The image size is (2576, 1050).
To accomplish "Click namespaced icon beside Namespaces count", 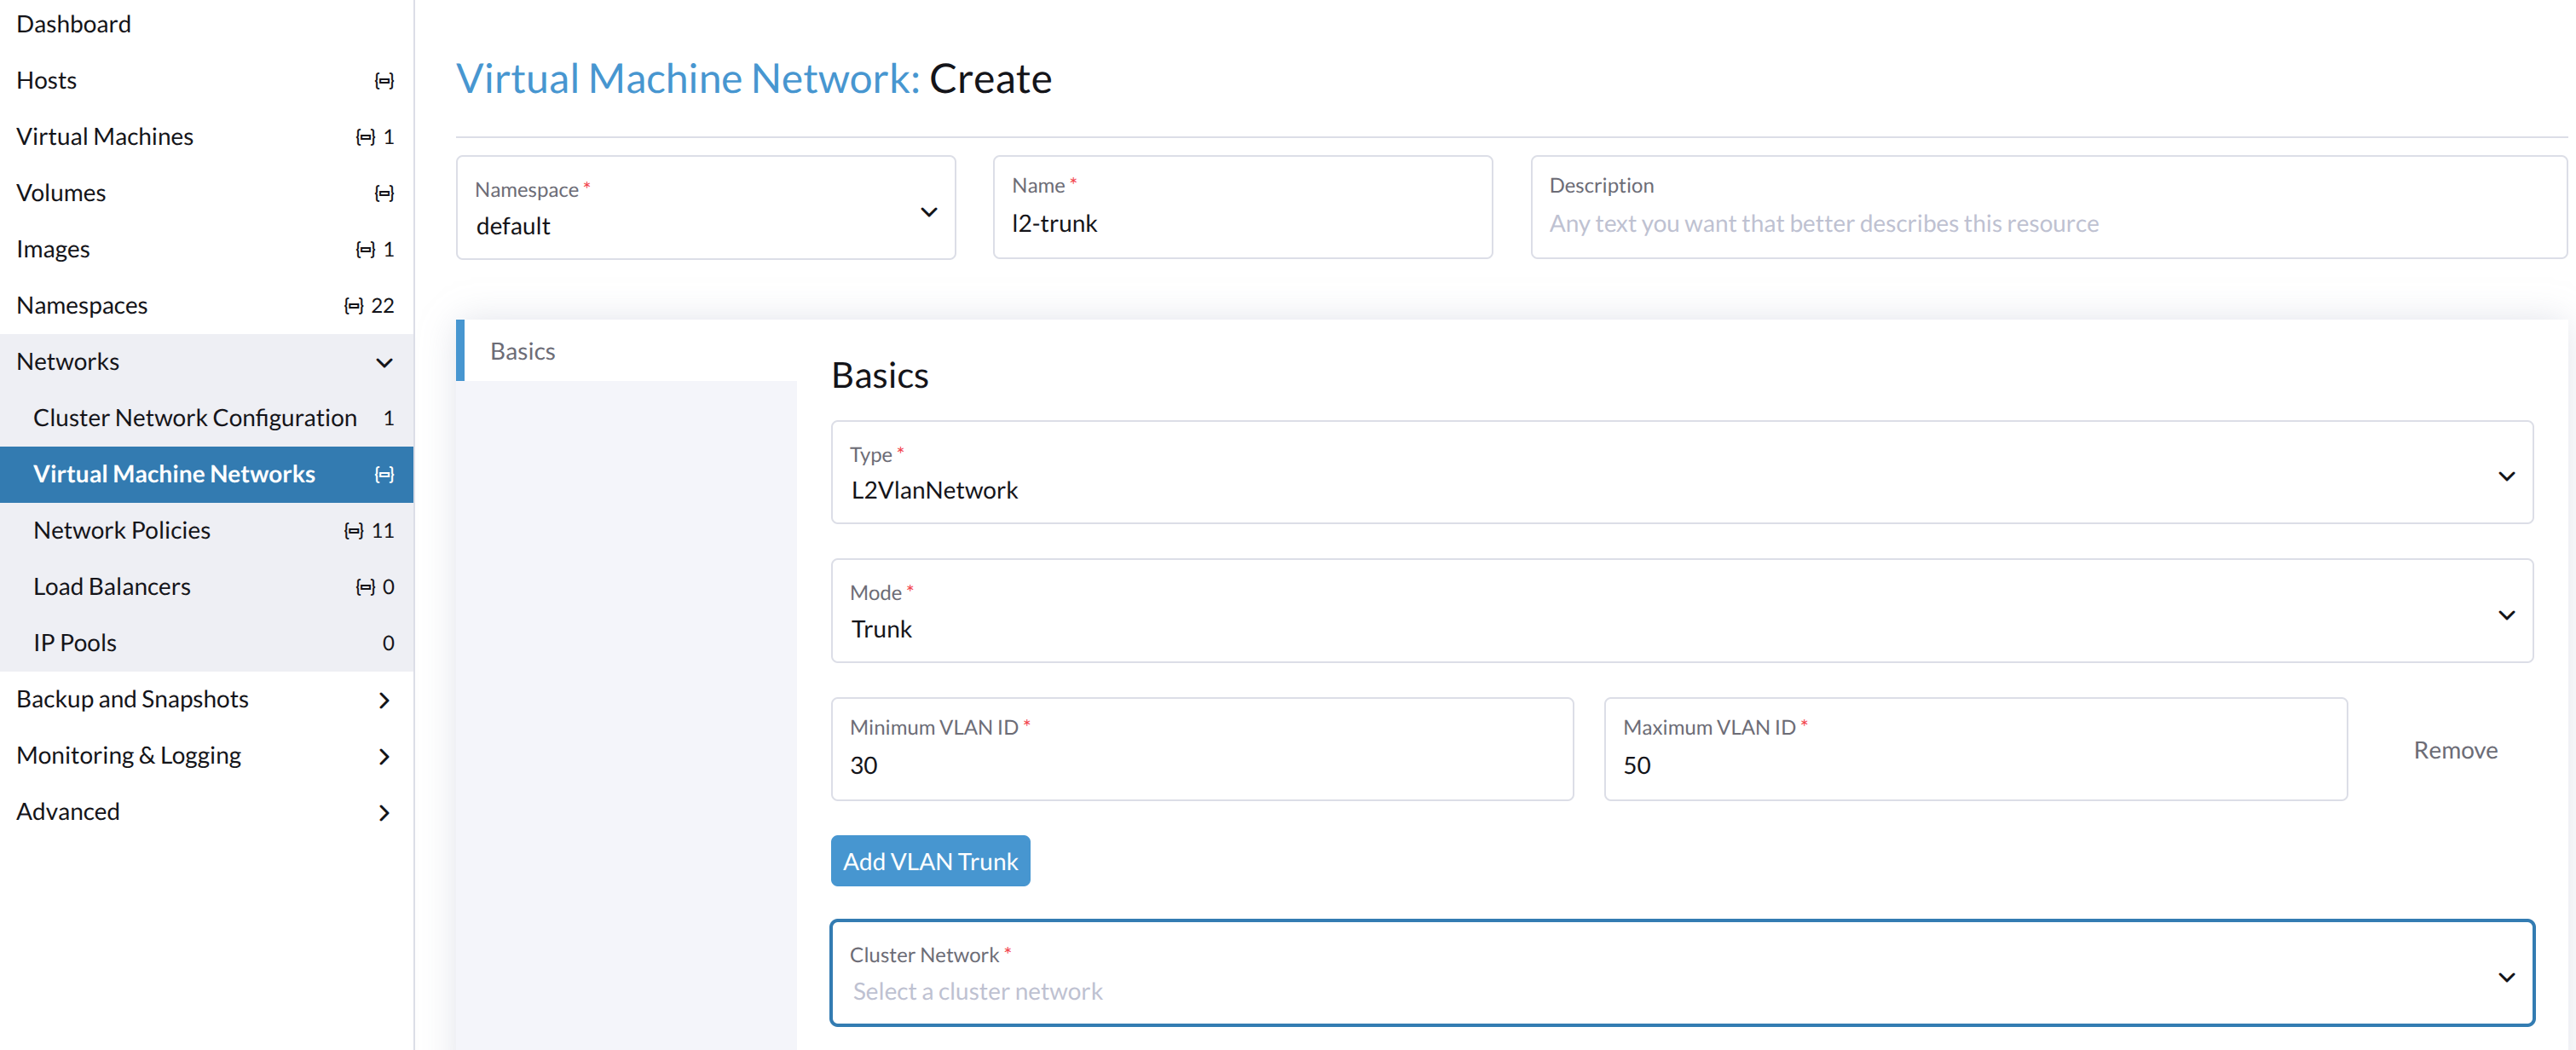I will 353,306.
